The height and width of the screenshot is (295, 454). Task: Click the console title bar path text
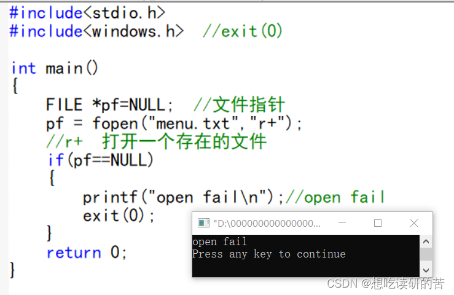pyautogui.click(x=267, y=224)
